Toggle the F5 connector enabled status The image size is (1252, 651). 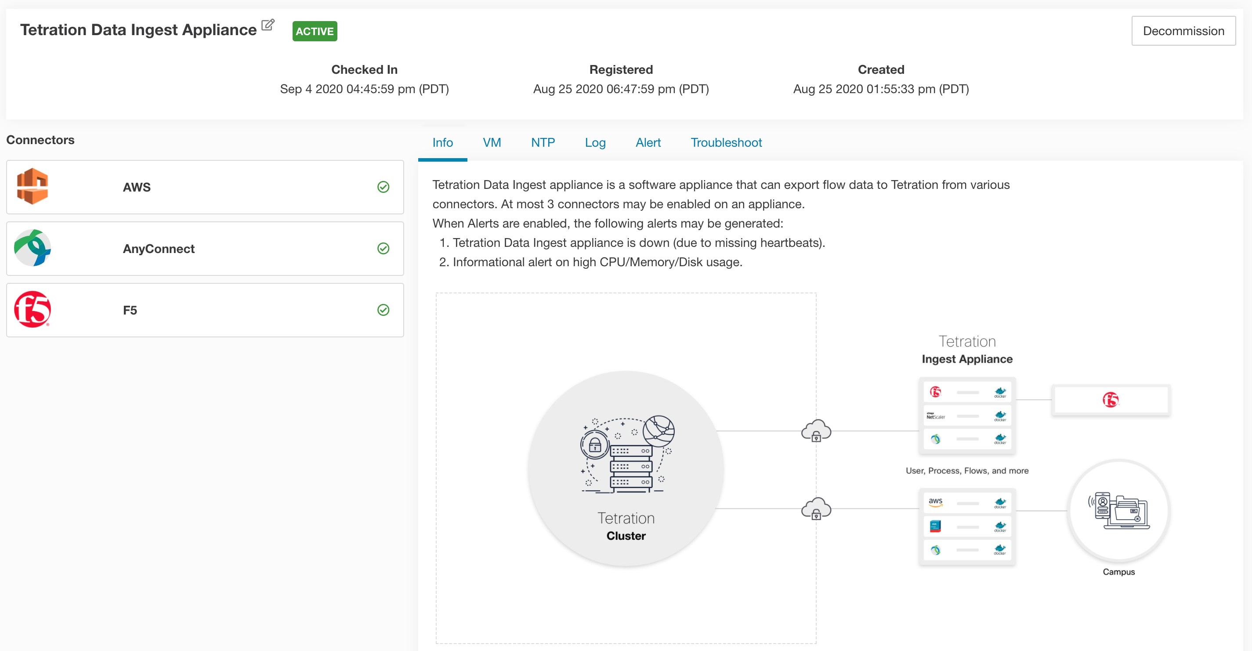(382, 310)
